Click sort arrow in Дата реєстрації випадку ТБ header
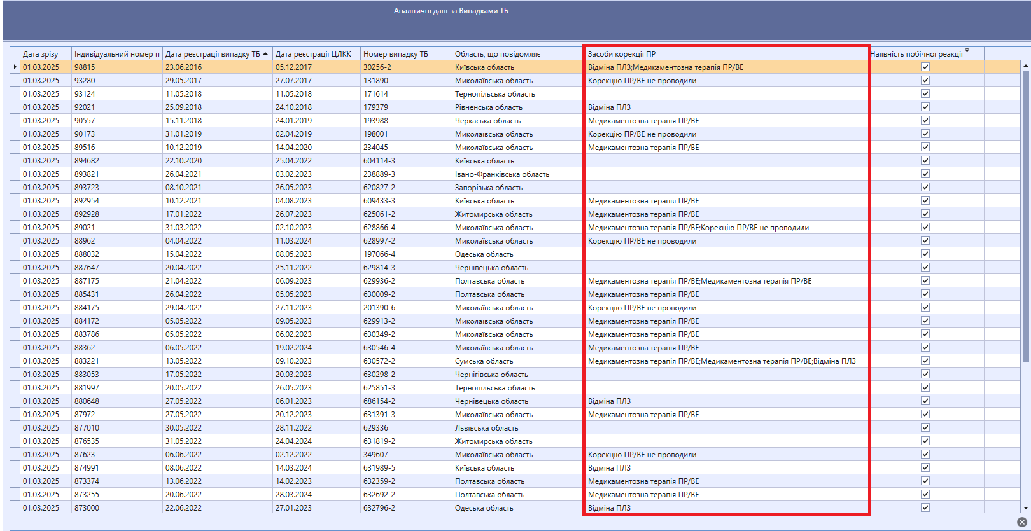Image resolution: width=1031 pixels, height=531 pixels. pyautogui.click(x=265, y=54)
